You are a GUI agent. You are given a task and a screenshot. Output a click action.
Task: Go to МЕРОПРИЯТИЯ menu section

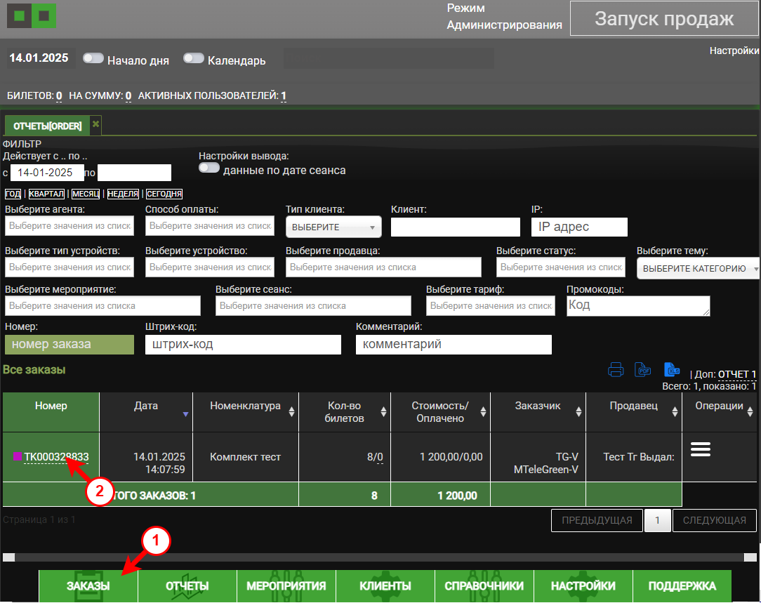286,586
